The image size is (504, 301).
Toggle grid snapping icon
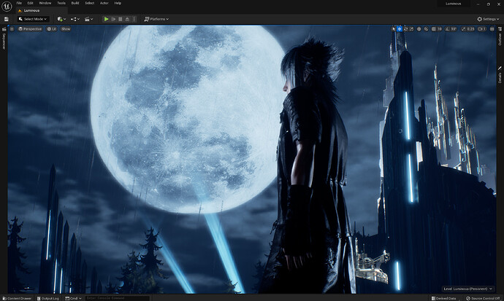434,29
